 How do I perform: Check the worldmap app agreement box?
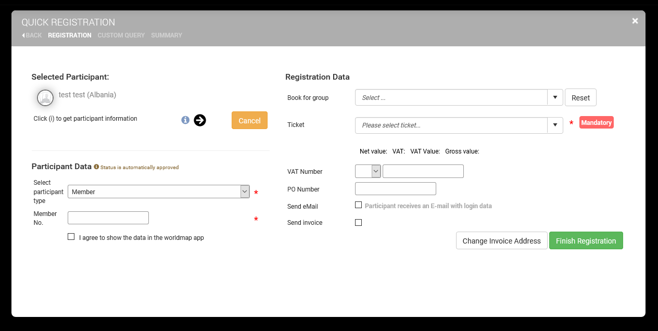click(x=71, y=237)
